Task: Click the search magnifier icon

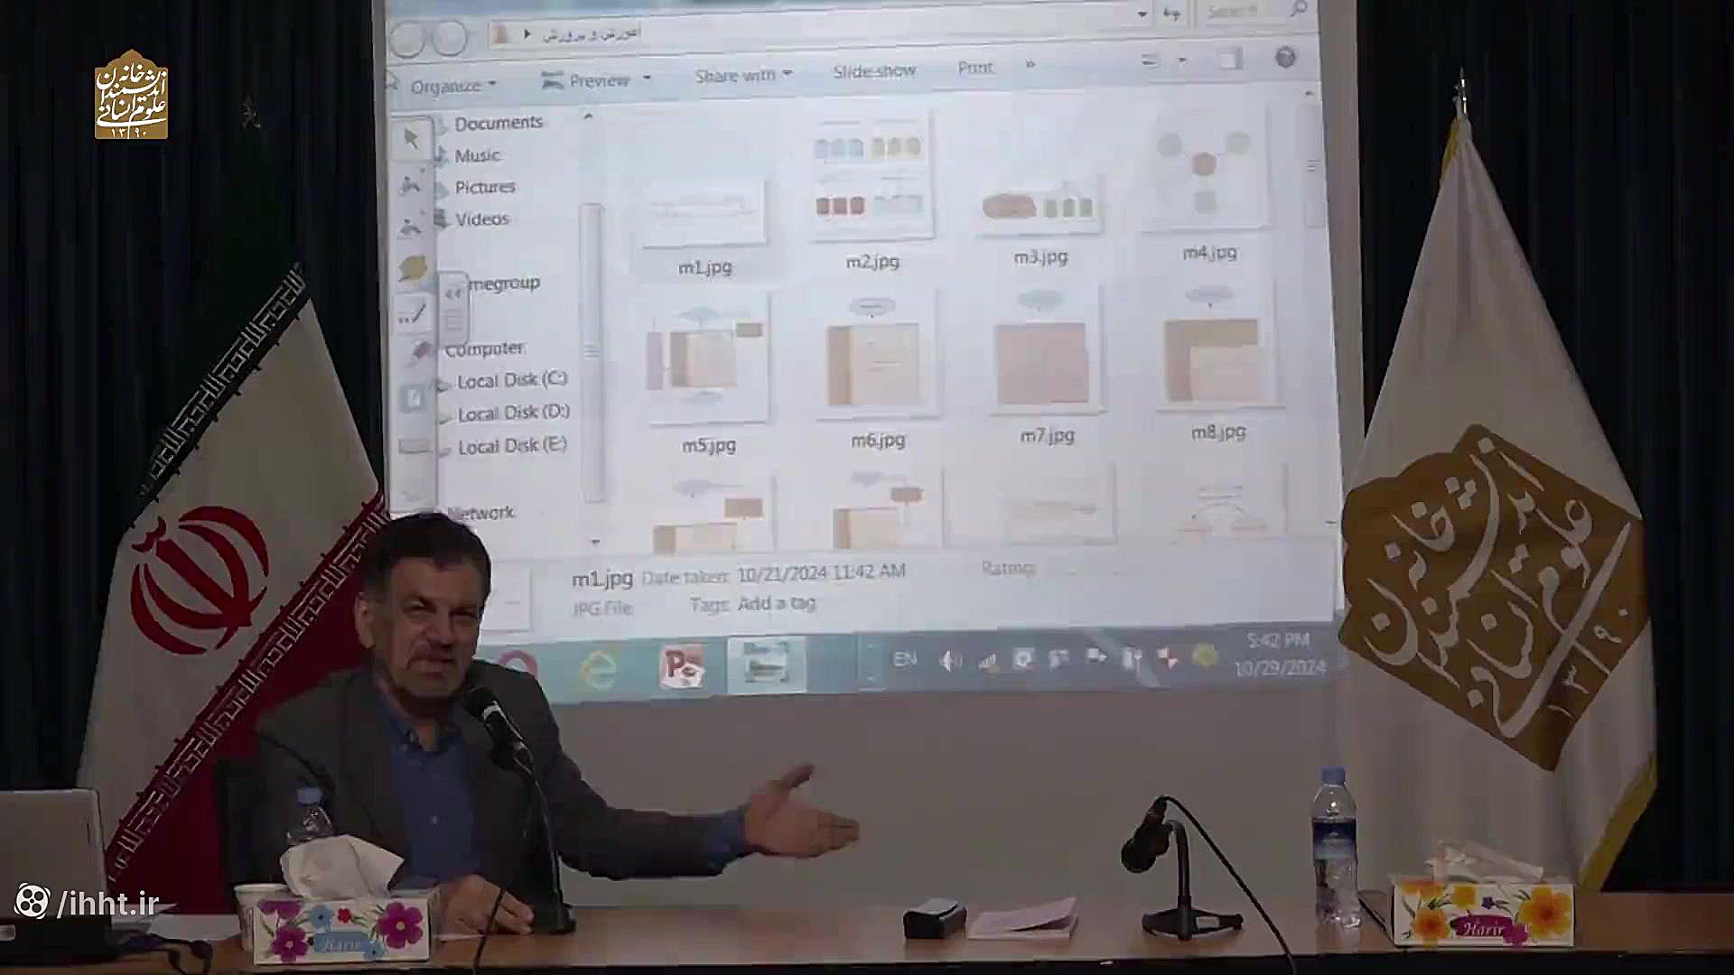Action: (x=1299, y=9)
